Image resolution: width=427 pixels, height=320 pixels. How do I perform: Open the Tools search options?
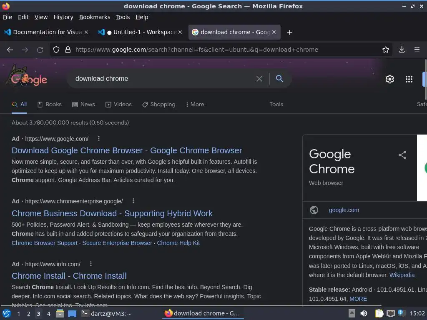276,105
